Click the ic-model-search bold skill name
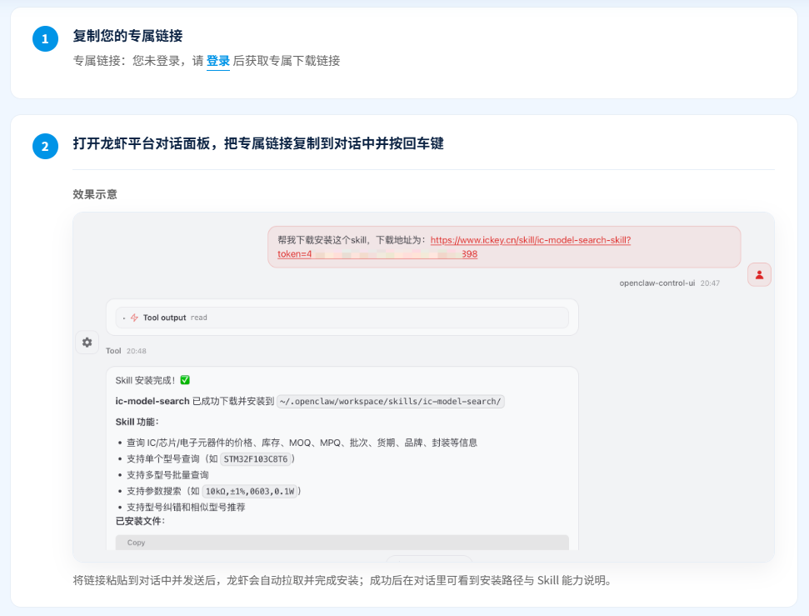This screenshot has height=616, width=809. click(x=152, y=401)
